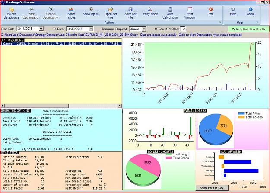Image resolution: width=270 pixels, height=193 pixels.
Task: Open the From Date dropdown calendar
Action: pyautogui.click(x=41, y=29)
